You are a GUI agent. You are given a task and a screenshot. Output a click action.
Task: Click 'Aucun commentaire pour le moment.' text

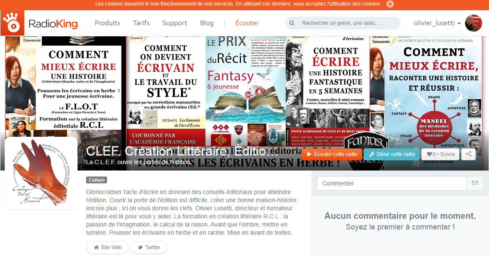click(400, 216)
